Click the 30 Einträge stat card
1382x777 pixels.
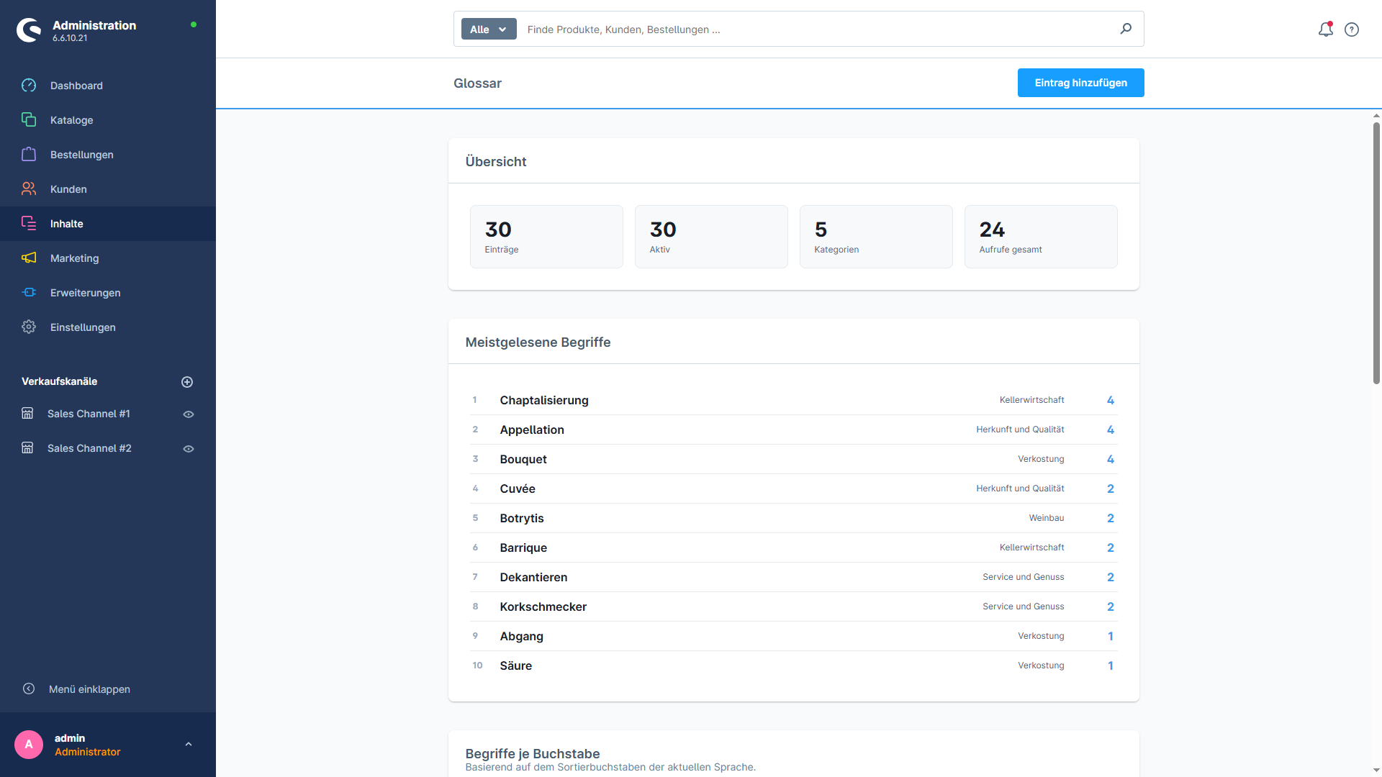point(546,237)
